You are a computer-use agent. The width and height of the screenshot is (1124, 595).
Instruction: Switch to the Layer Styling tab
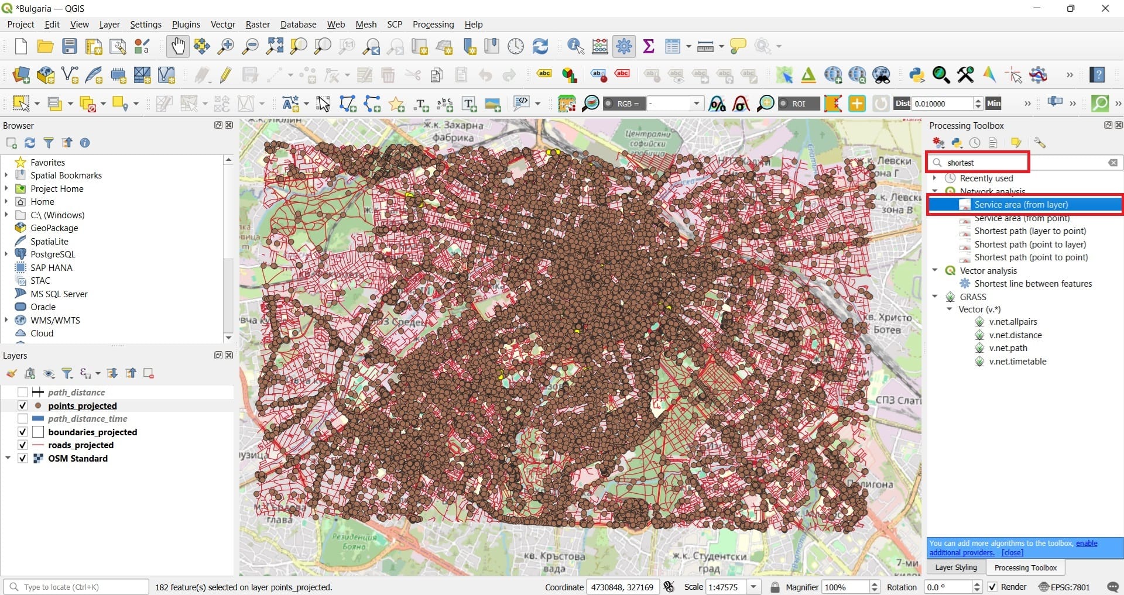[x=956, y=568]
